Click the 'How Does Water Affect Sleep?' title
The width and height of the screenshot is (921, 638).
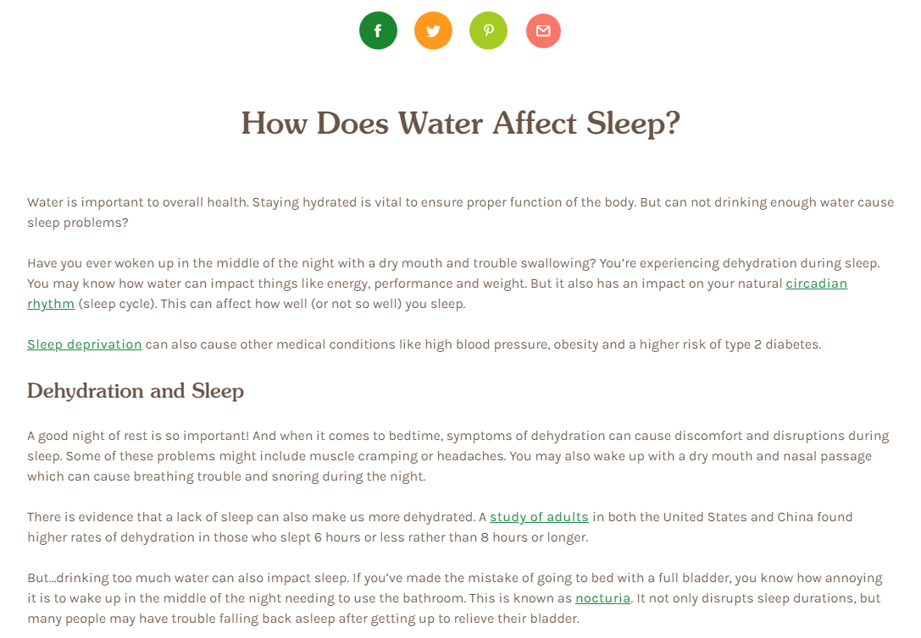tap(461, 124)
